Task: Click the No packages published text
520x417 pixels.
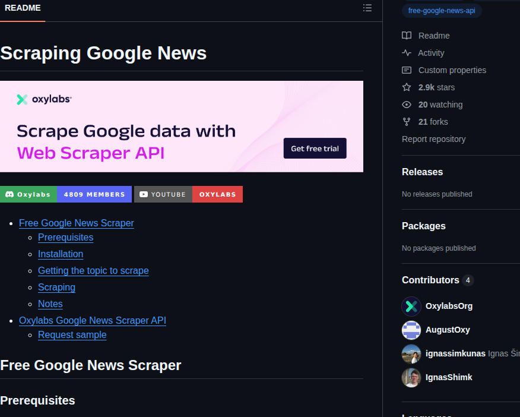Action: [439, 248]
